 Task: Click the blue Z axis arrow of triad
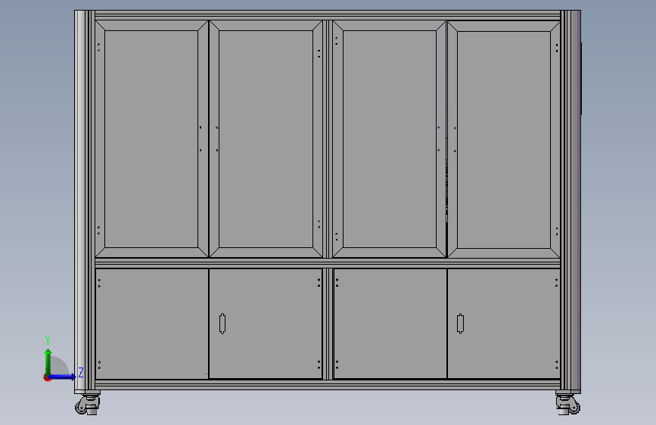[x=63, y=377]
